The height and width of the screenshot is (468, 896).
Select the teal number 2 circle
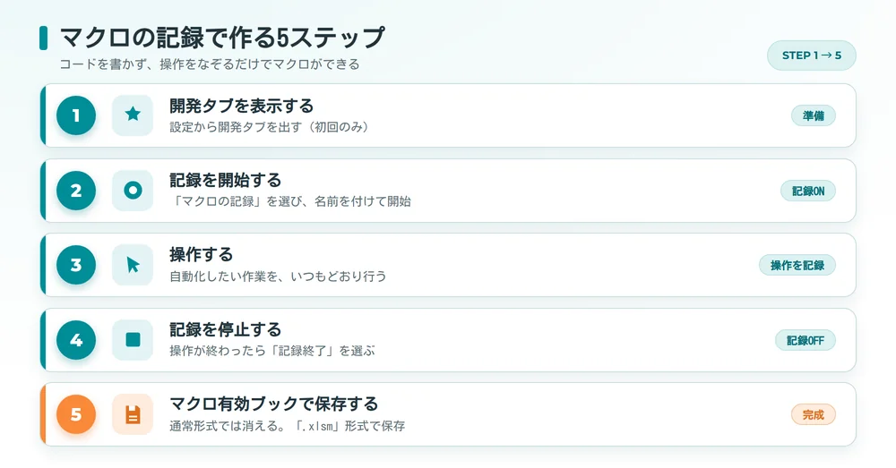click(76, 191)
